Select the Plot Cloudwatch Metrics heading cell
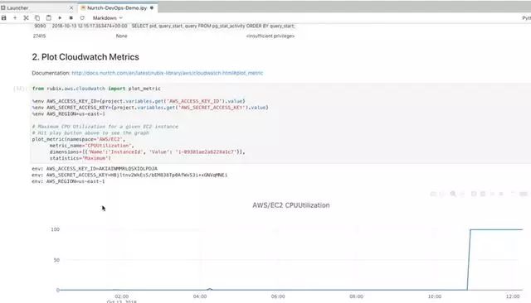The width and height of the screenshot is (531, 303). (85, 57)
